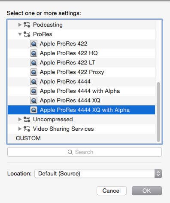This screenshot has width=170, height=203.
Task: Select the Uncompressed group label
Action: click(x=53, y=120)
